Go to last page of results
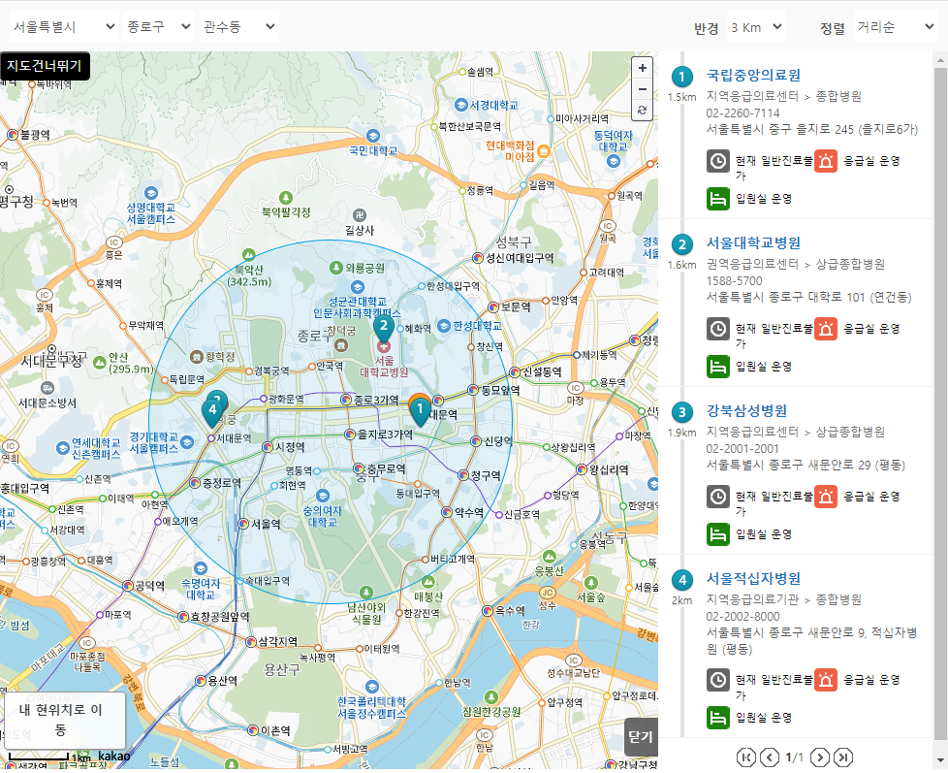The image size is (948, 773). (x=842, y=757)
